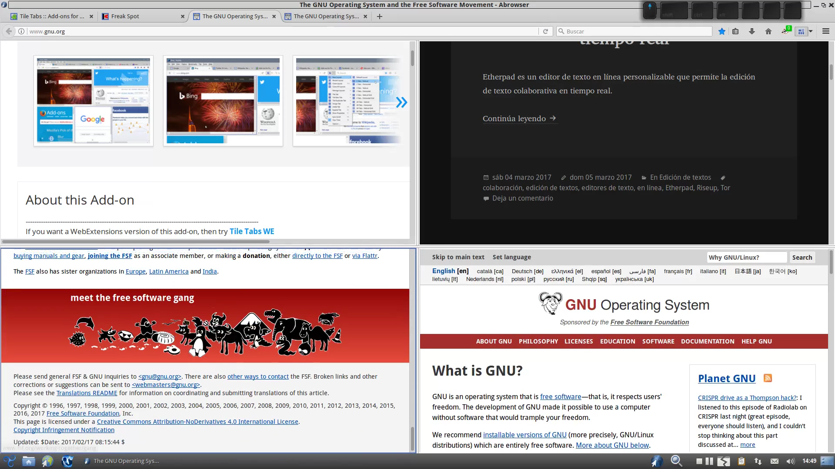Click the blue bookmark star icon
This screenshot has height=469, width=835.
[x=722, y=31]
